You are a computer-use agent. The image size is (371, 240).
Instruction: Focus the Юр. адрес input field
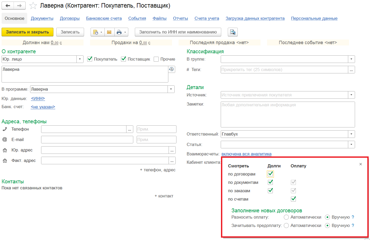pos(105,150)
